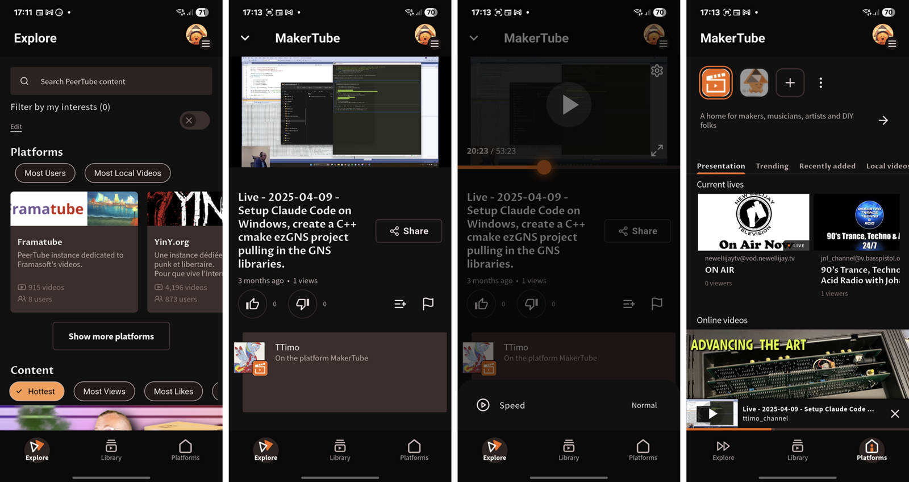Select the Most Users platform chip
Viewport: 909px width, 482px height.
point(45,173)
